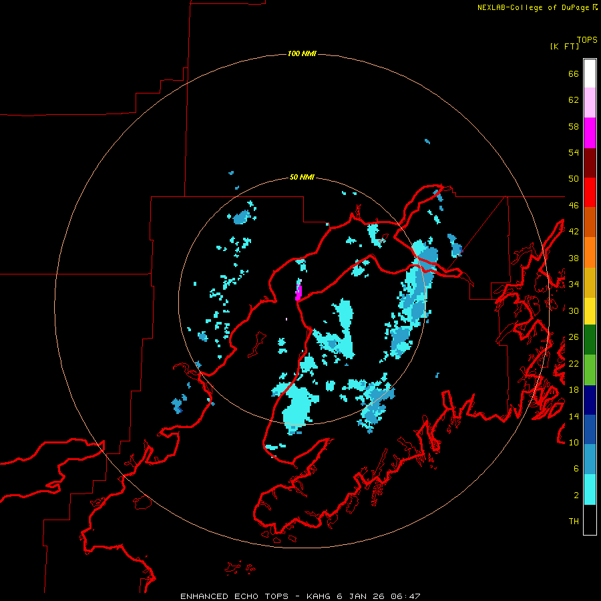Click the black TH legend swatch

(x=590, y=520)
